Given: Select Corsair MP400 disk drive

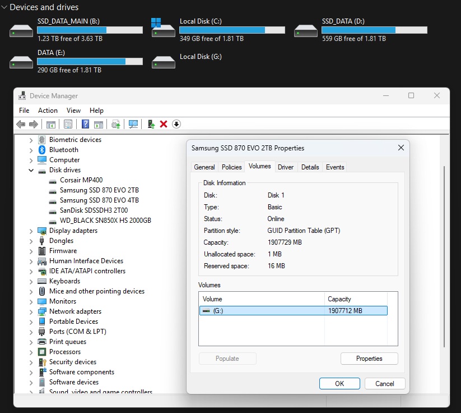Looking at the screenshot, I should click(81, 180).
